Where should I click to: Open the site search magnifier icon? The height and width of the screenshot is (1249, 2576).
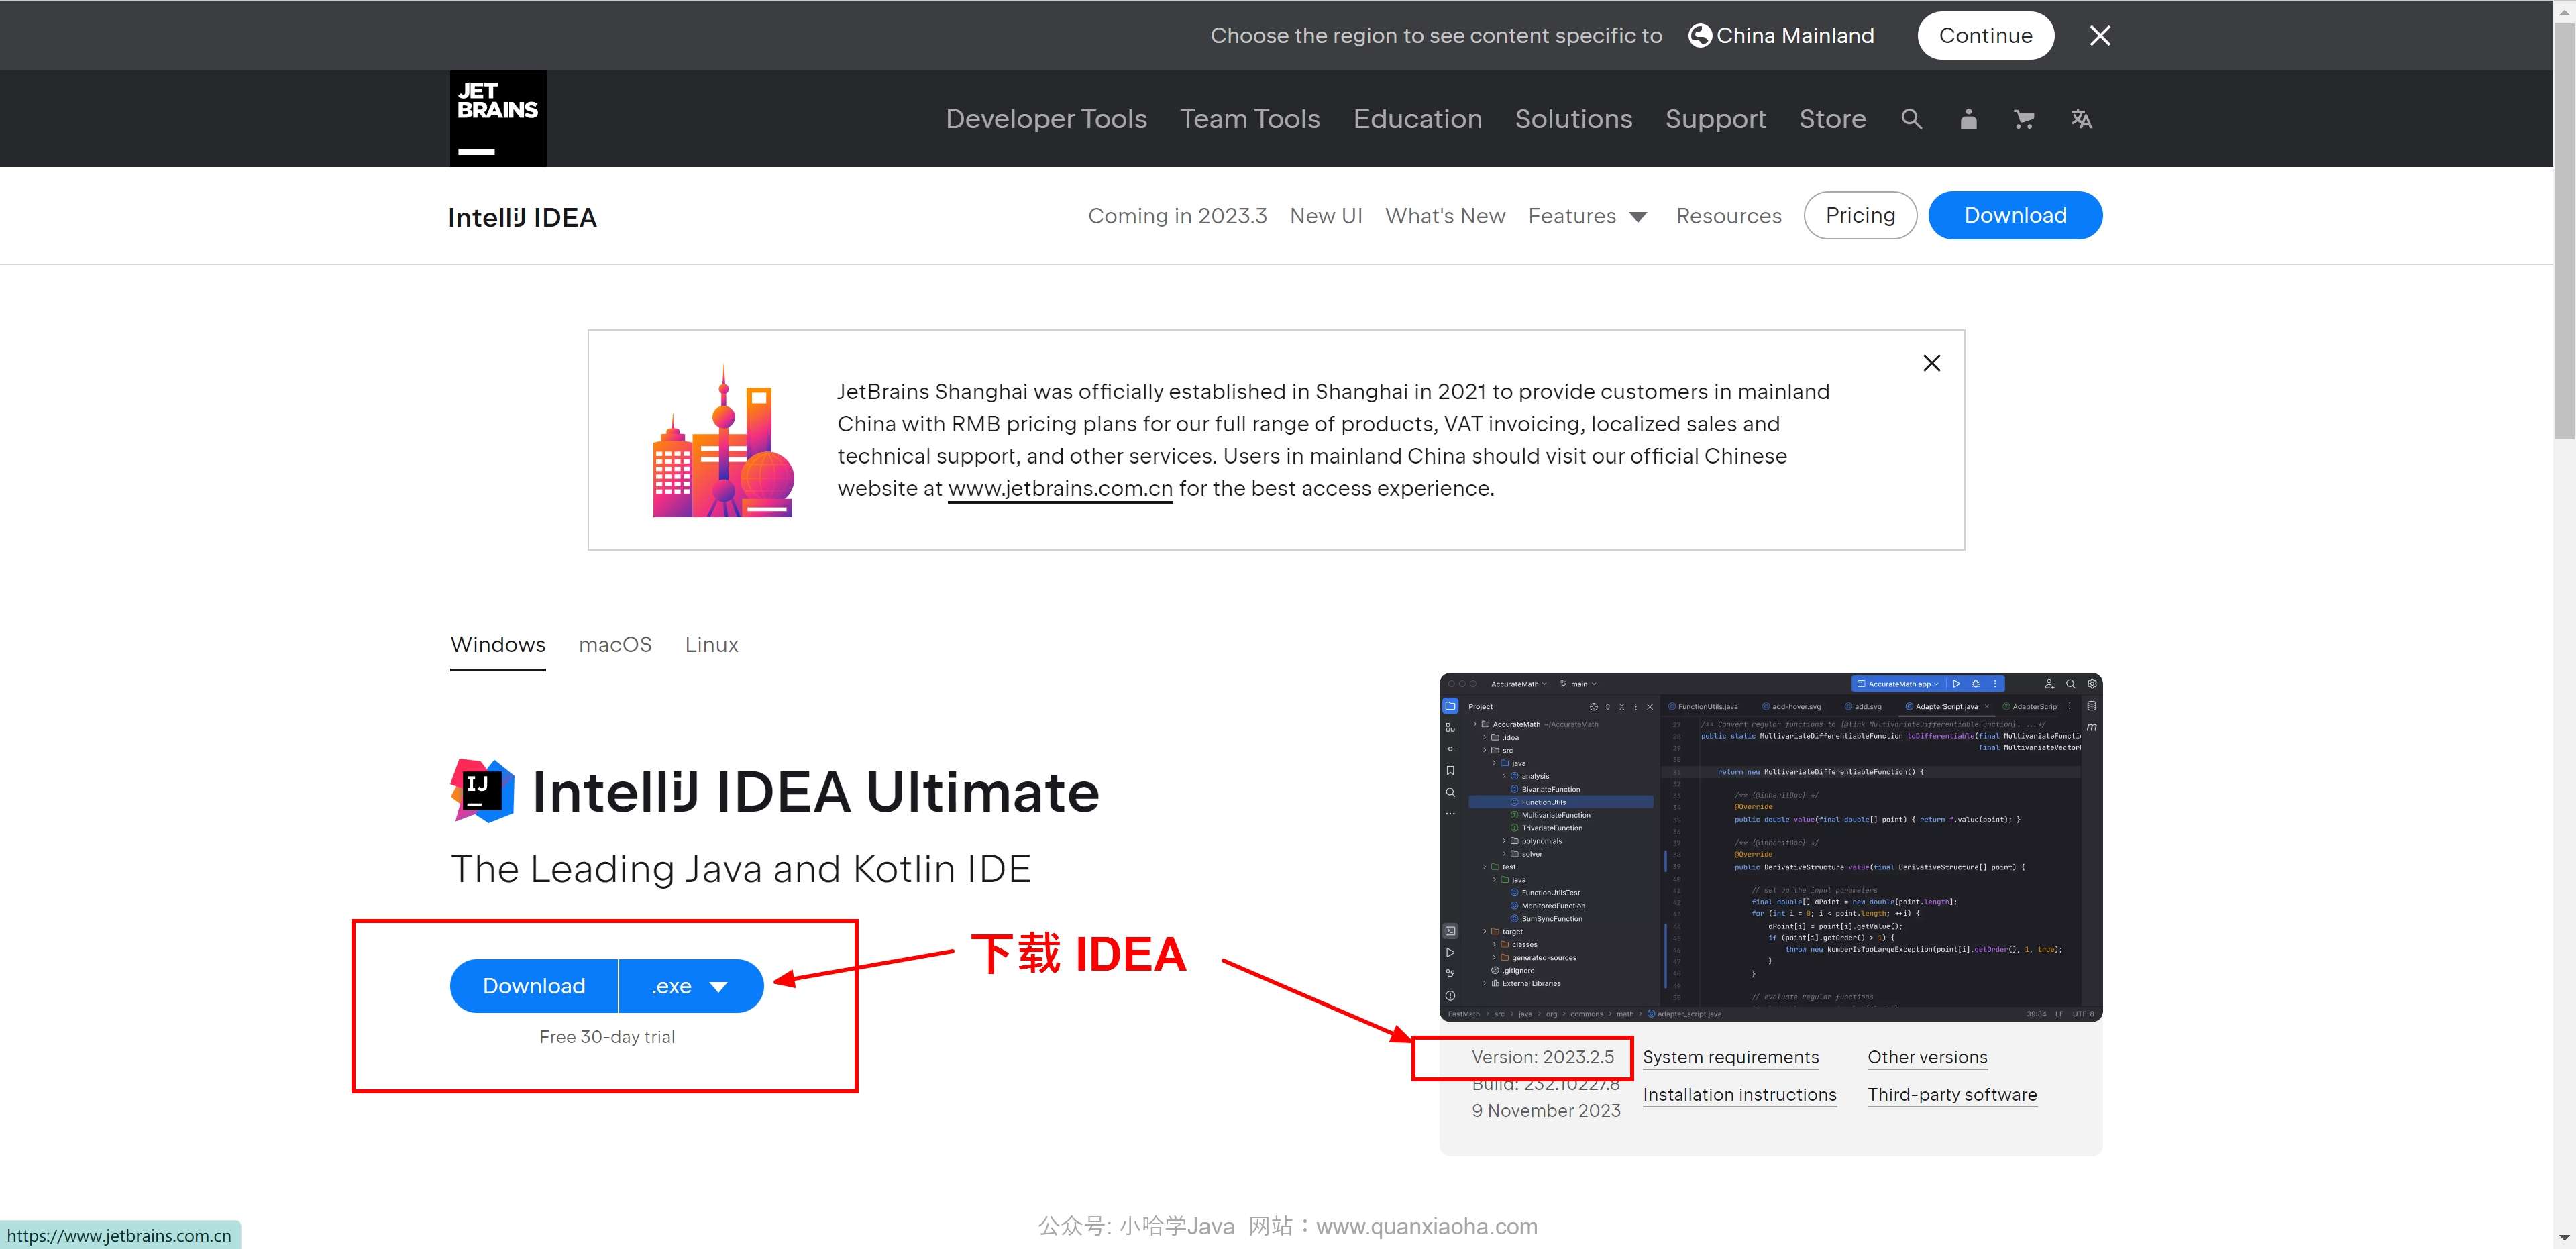(x=1911, y=119)
